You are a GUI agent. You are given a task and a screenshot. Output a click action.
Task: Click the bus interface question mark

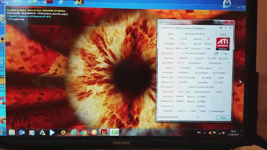click(228, 63)
